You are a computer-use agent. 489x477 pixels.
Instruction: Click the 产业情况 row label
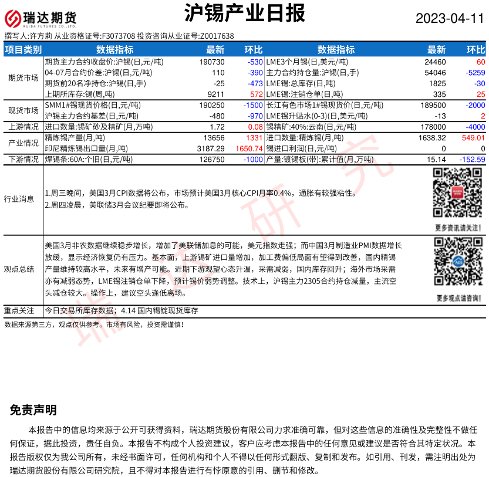[23, 143]
